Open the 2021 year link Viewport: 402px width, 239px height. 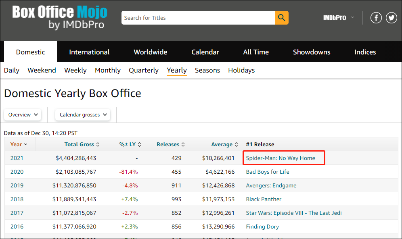point(17,158)
